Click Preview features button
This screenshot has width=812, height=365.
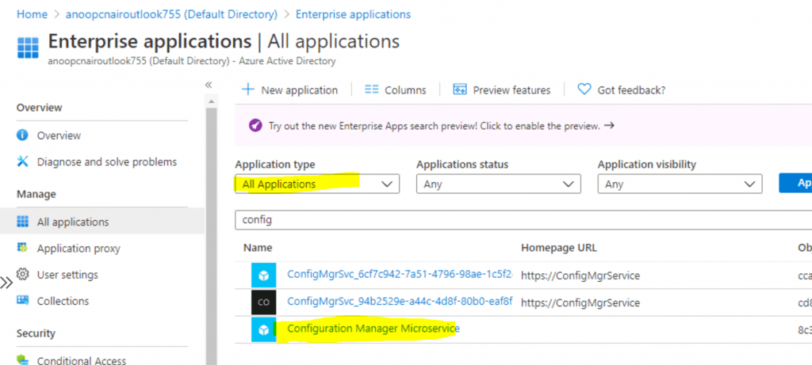point(502,89)
